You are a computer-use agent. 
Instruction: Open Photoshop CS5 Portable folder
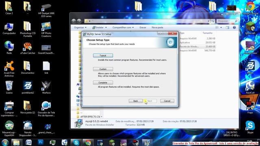tap(28, 29)
